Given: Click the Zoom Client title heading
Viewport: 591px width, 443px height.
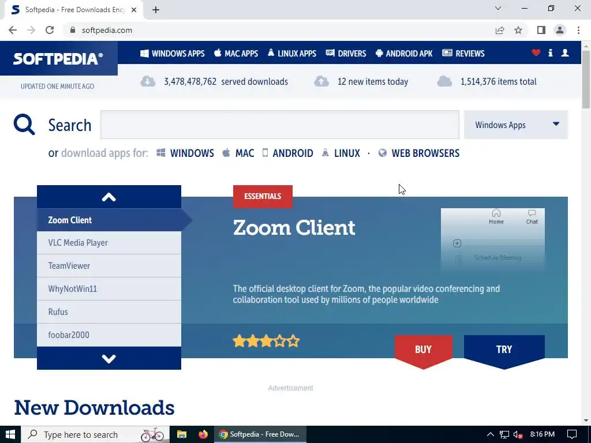Looking at the screenshot, I should 294,228.
